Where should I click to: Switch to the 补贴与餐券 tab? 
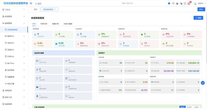click(x=68, y=24)
